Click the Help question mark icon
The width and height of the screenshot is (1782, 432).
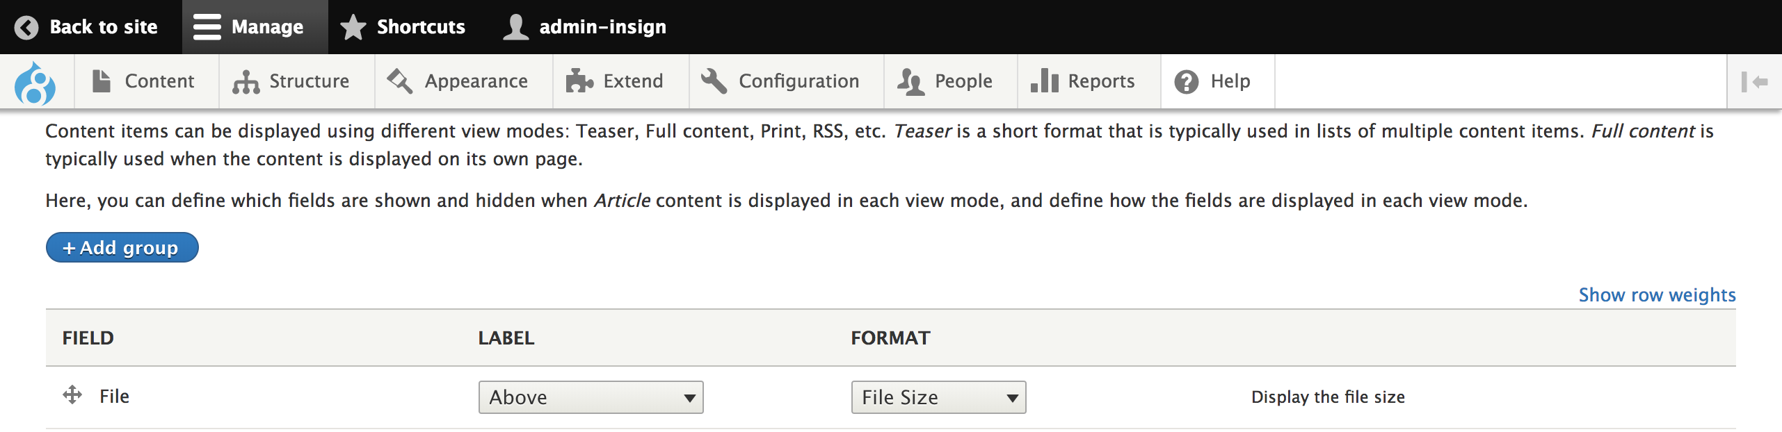coord(1187,82)
